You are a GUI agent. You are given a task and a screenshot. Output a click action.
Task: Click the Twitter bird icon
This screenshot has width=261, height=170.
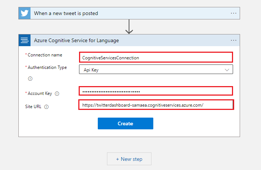click(25, 13)
